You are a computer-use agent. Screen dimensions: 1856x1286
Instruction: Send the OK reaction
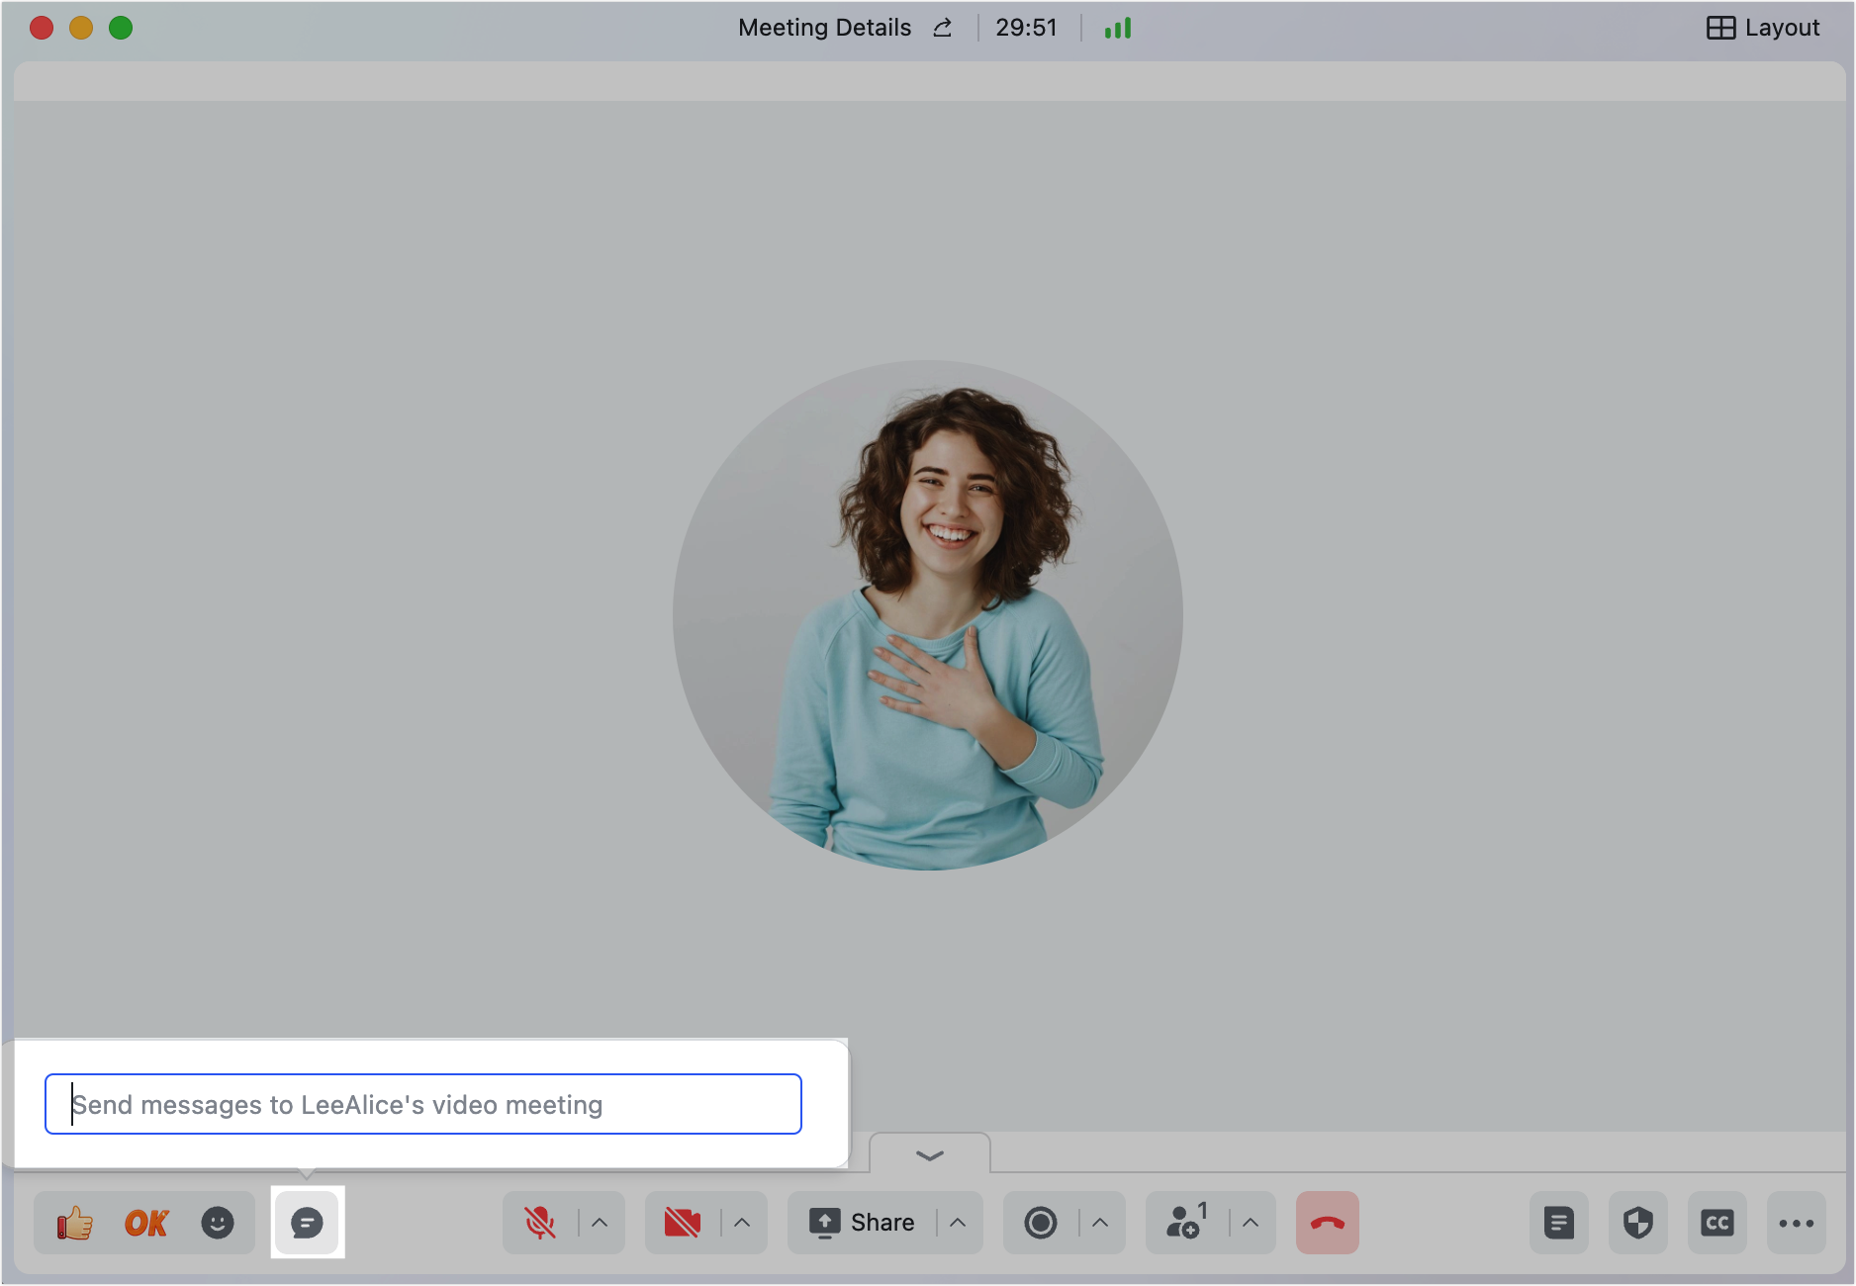(x=145, y=1223)
